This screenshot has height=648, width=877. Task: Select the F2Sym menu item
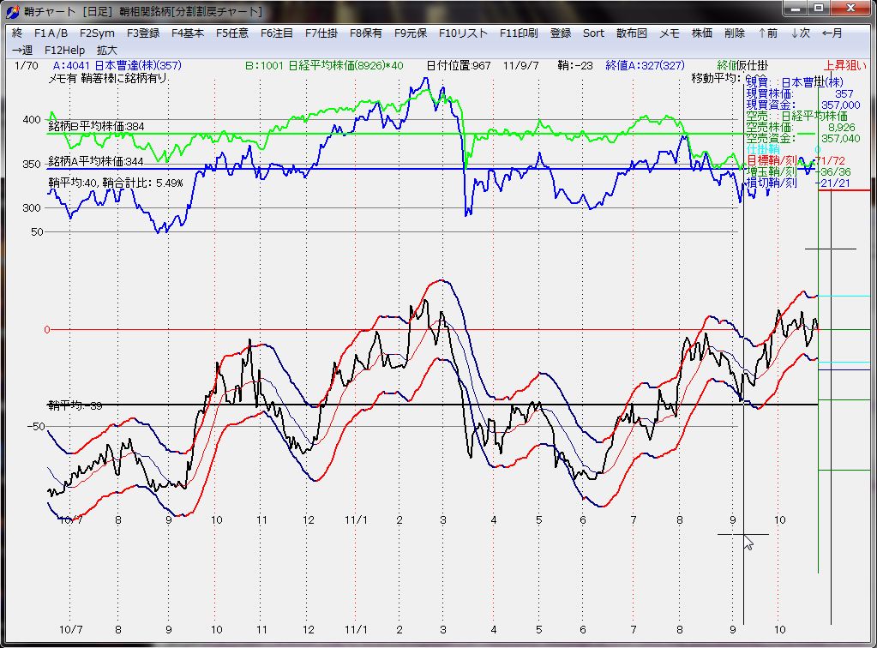(97, 33)
